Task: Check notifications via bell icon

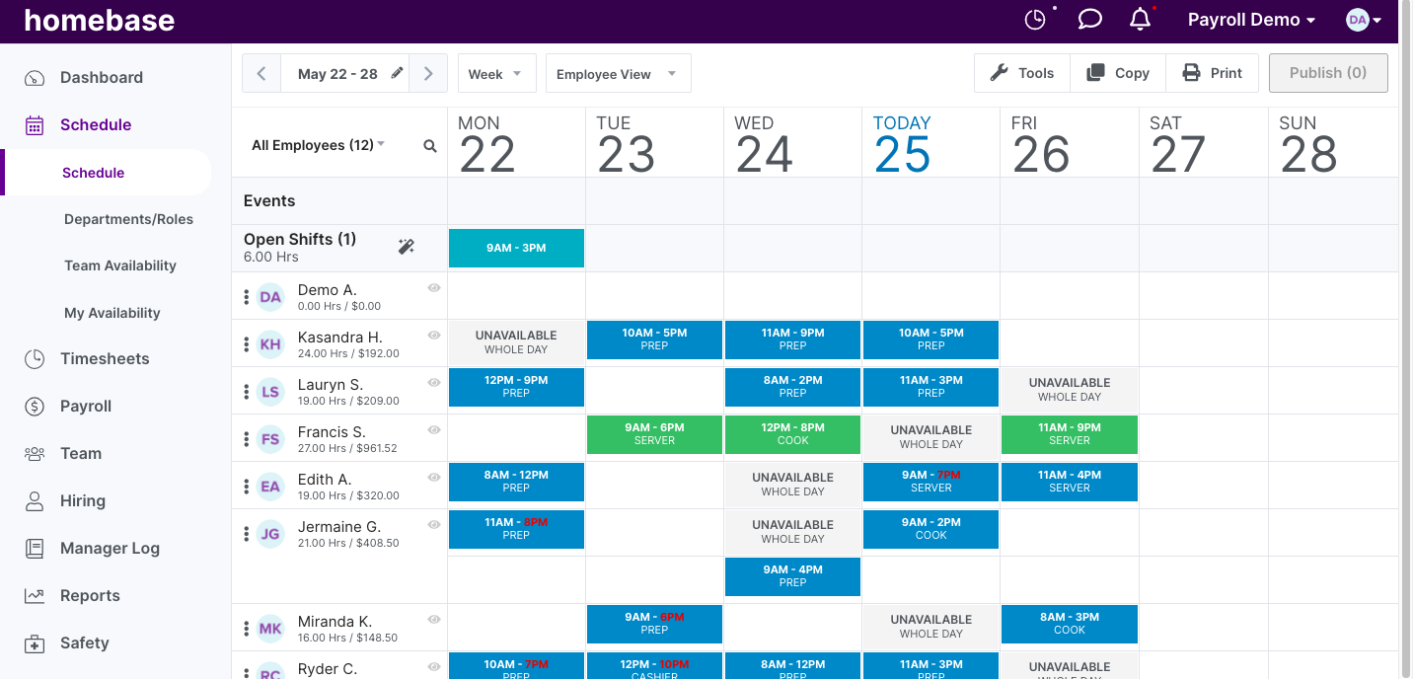Action: click(x=1140, y=19)
